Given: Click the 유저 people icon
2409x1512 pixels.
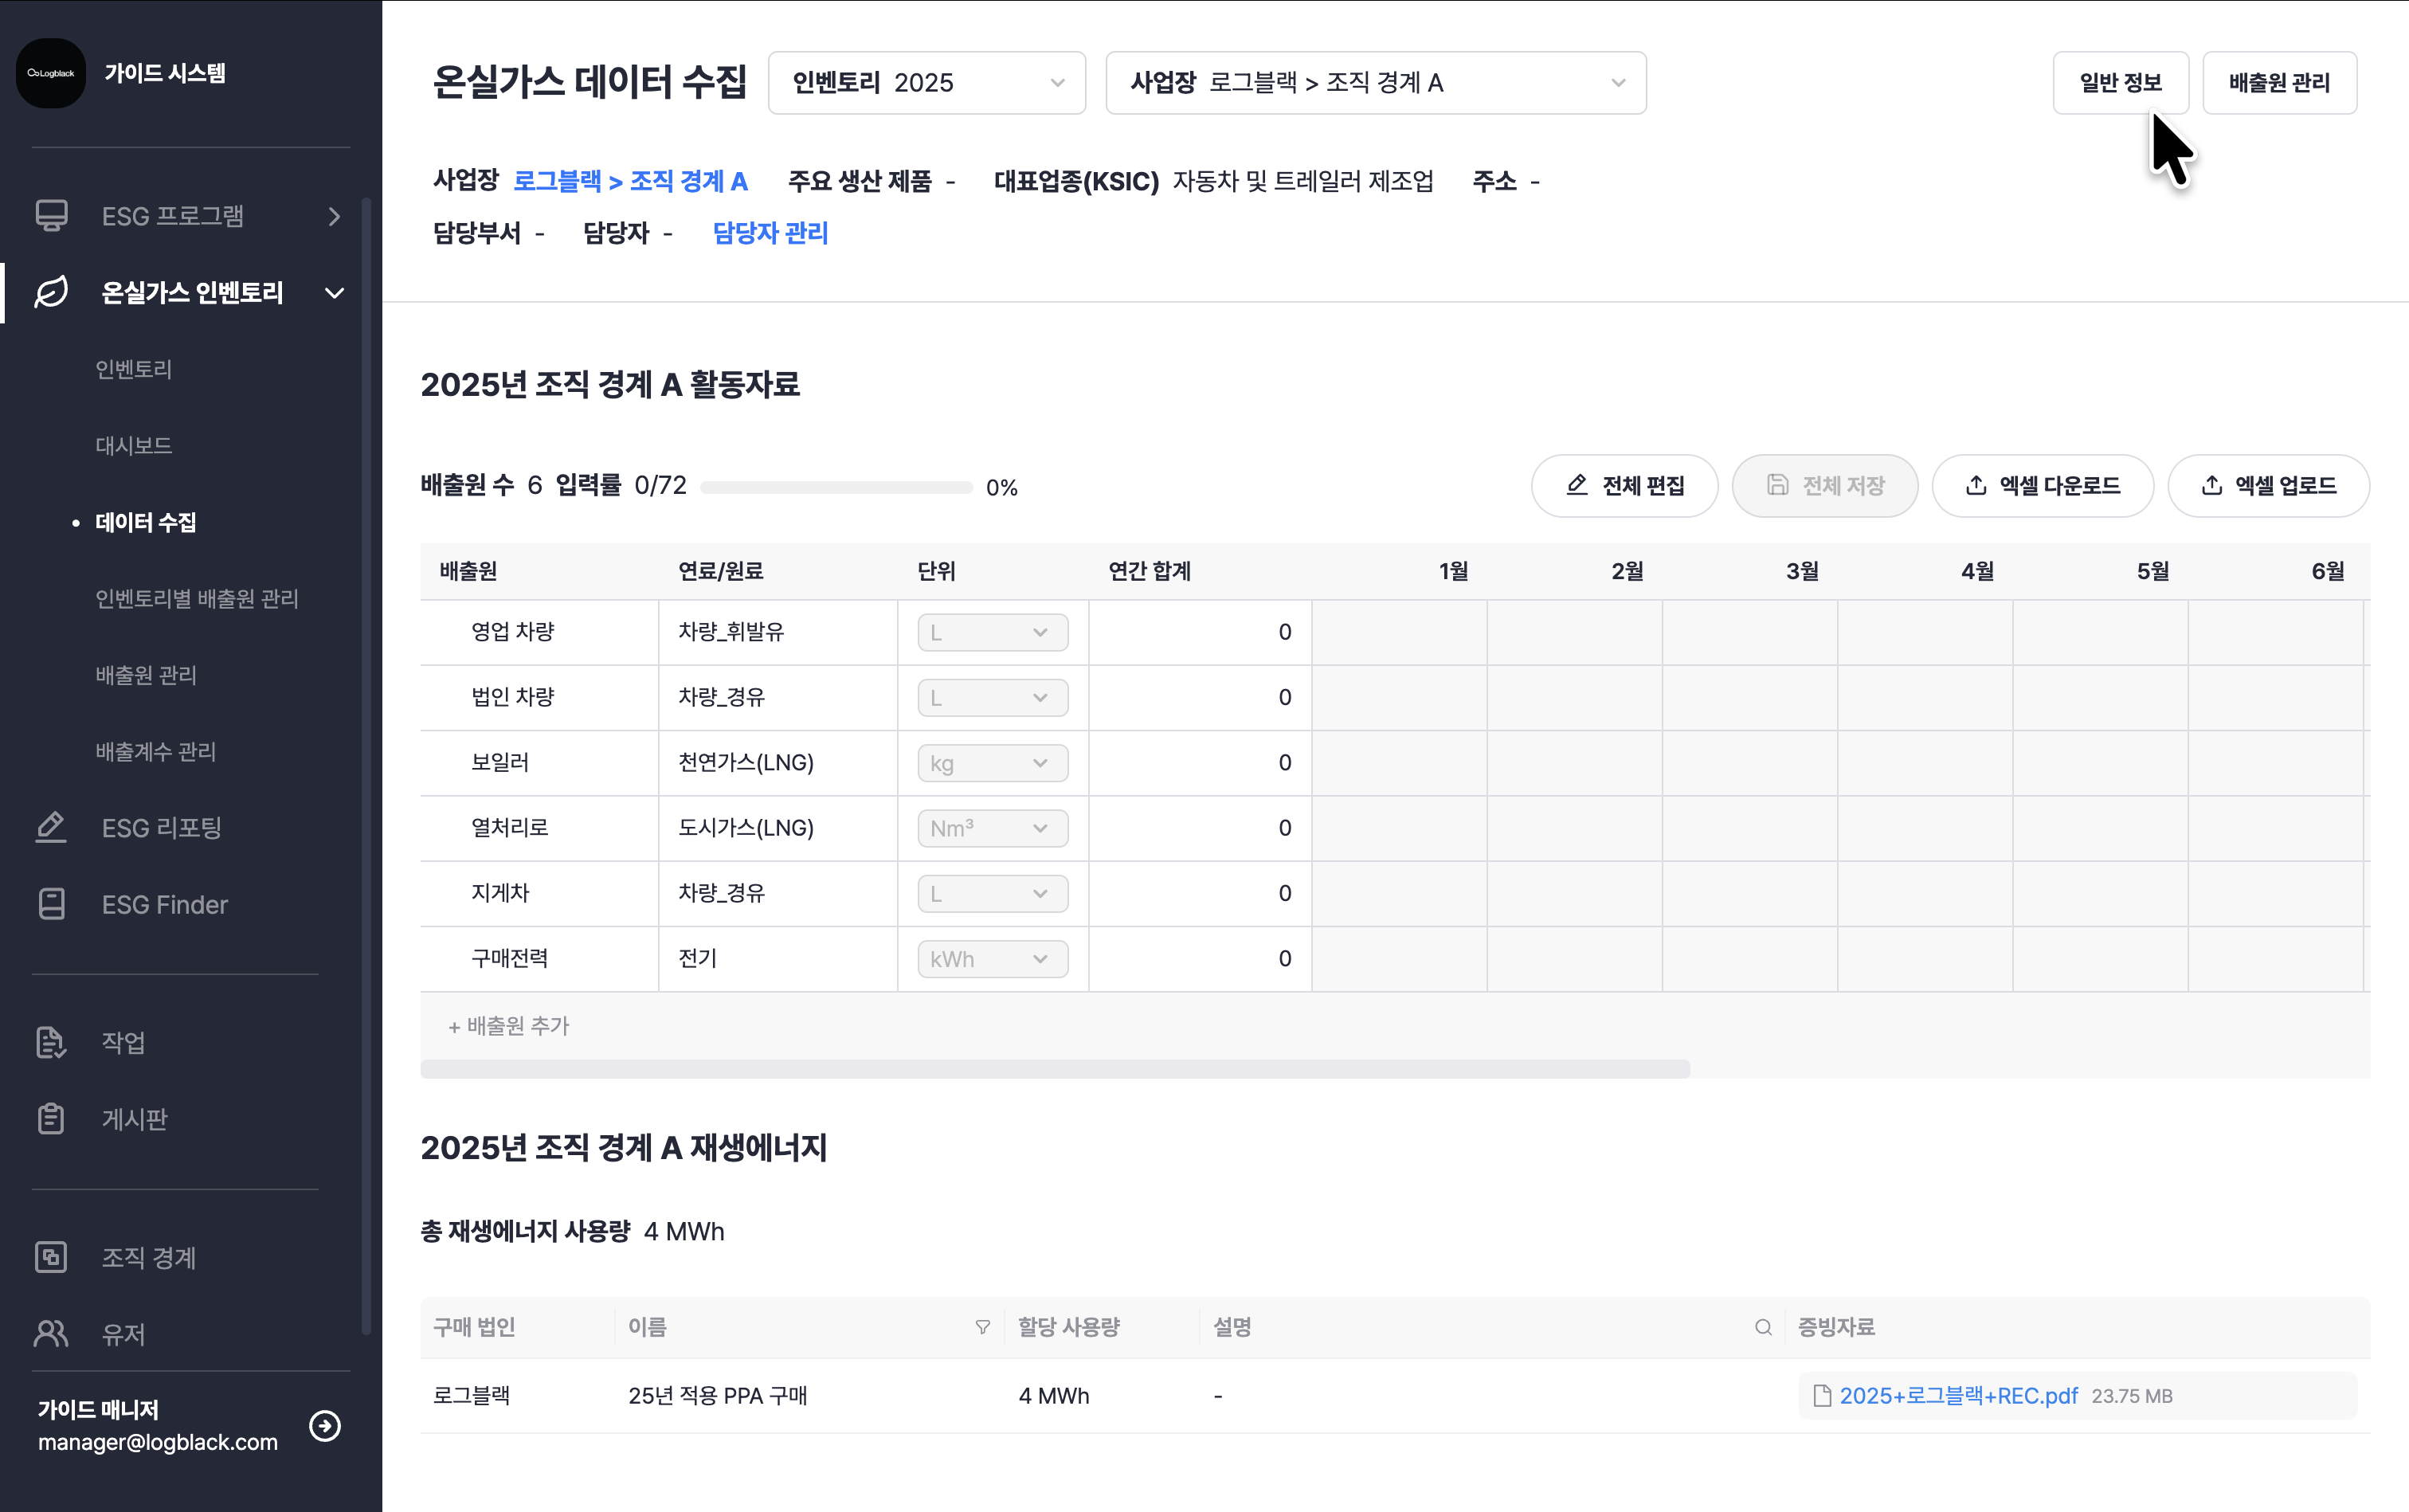Looking at the screenshot, I should point(51,1333).
